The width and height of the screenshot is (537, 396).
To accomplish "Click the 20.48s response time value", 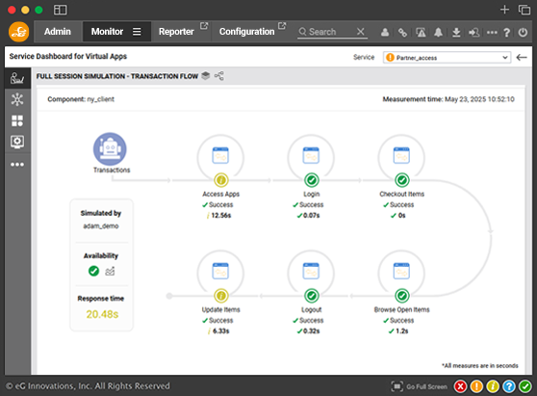I will pyautogui.click(x=102, y=314).
